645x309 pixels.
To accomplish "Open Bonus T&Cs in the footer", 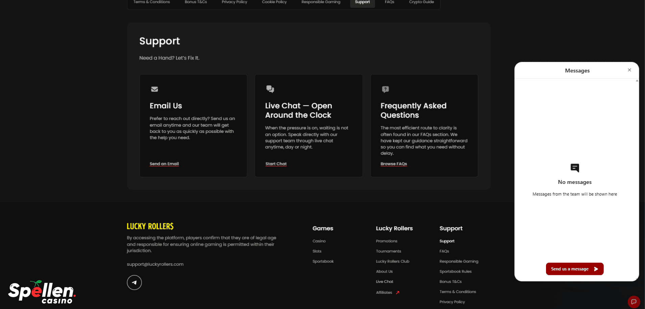I will [x=451, y=282].
